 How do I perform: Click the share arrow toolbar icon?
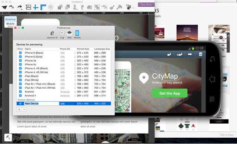[20, 7]
